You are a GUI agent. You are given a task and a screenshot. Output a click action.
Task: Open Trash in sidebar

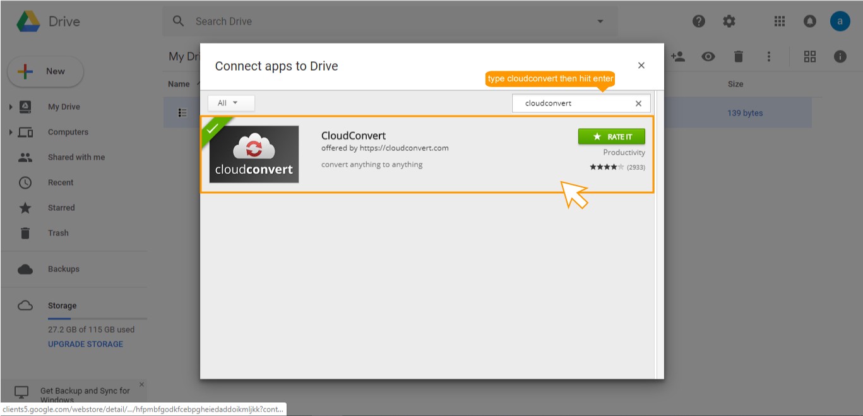(x=58, y=233)
